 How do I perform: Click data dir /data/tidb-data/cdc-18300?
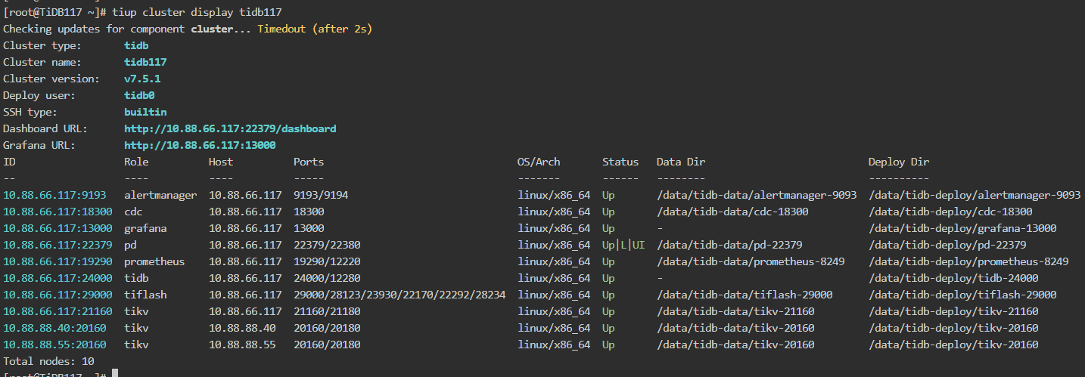pyautogui.click(x=732, y=212)
